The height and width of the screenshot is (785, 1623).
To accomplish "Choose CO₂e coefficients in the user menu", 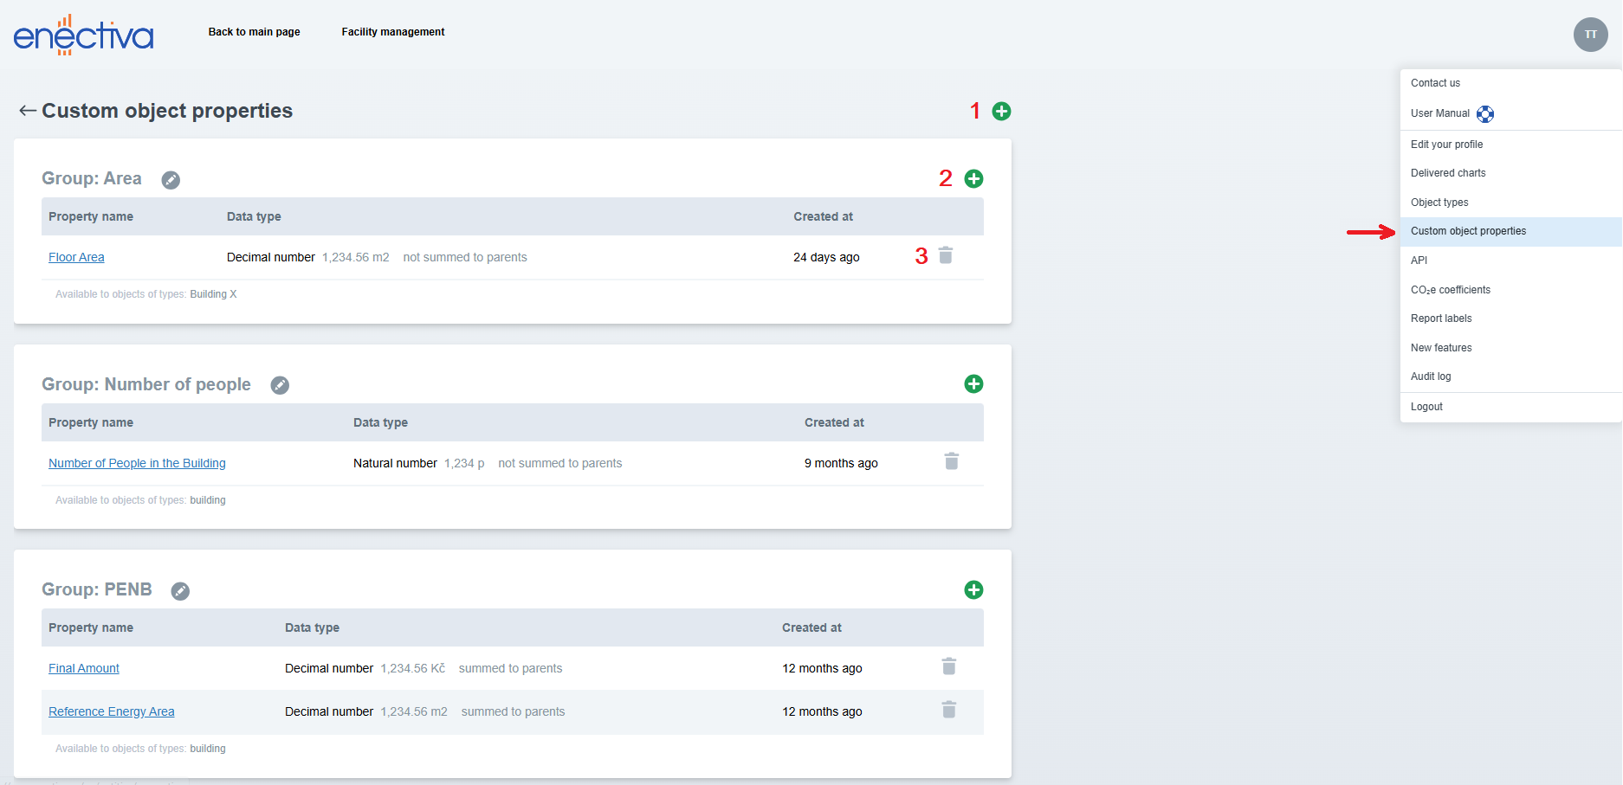I will (1450, 290).
